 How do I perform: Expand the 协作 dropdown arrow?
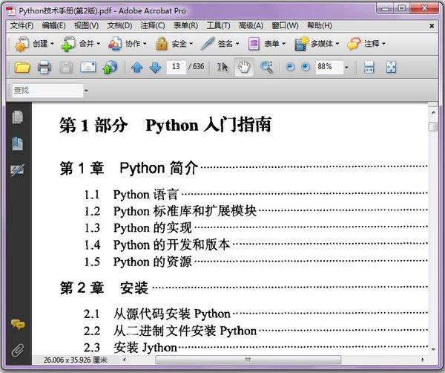click(145, 44)
